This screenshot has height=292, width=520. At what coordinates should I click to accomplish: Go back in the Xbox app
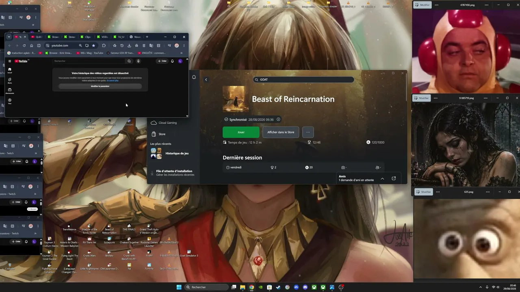(206, 79)
